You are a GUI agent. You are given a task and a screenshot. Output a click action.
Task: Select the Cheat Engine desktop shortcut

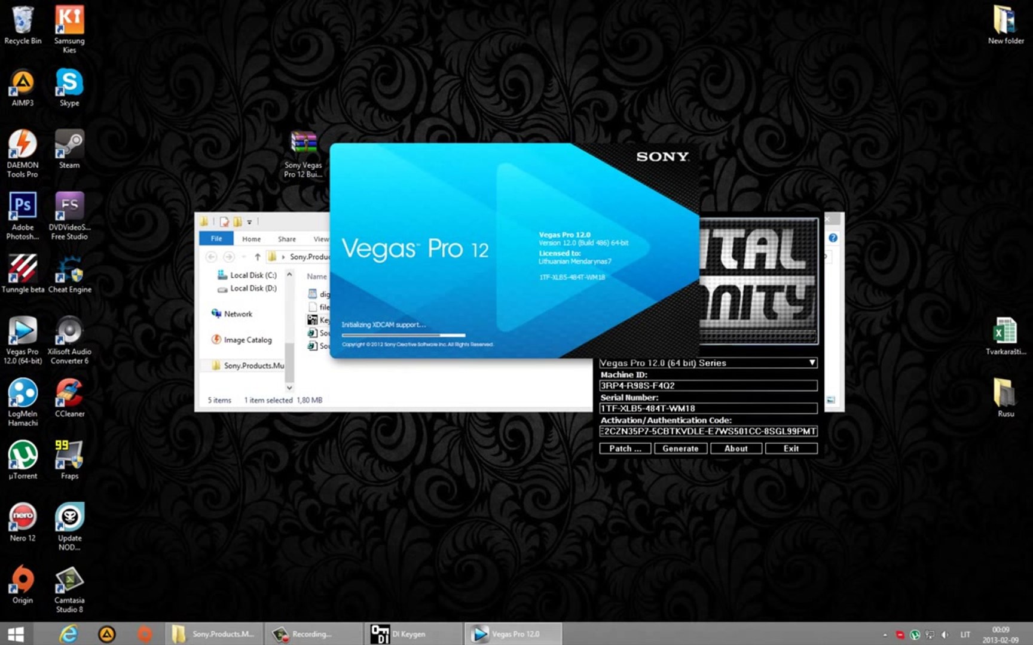pos(69,274)
